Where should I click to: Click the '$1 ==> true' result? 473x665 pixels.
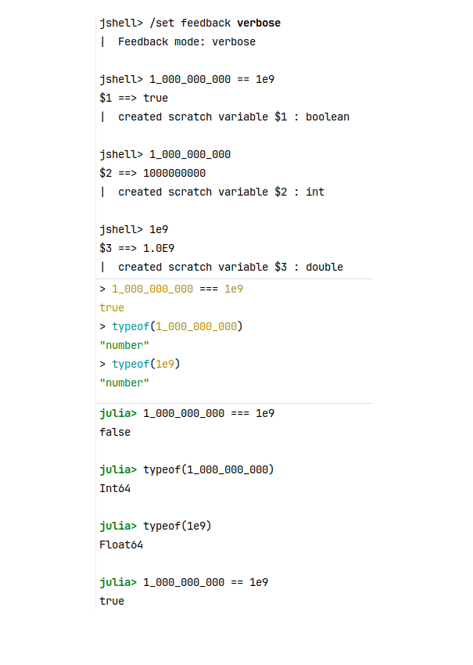(x=134, y=98)
